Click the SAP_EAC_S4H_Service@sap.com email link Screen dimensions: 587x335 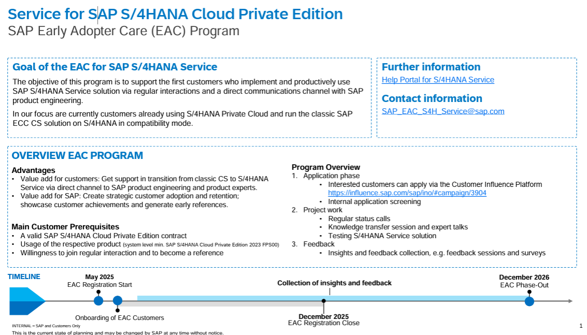tap(443, 111)
